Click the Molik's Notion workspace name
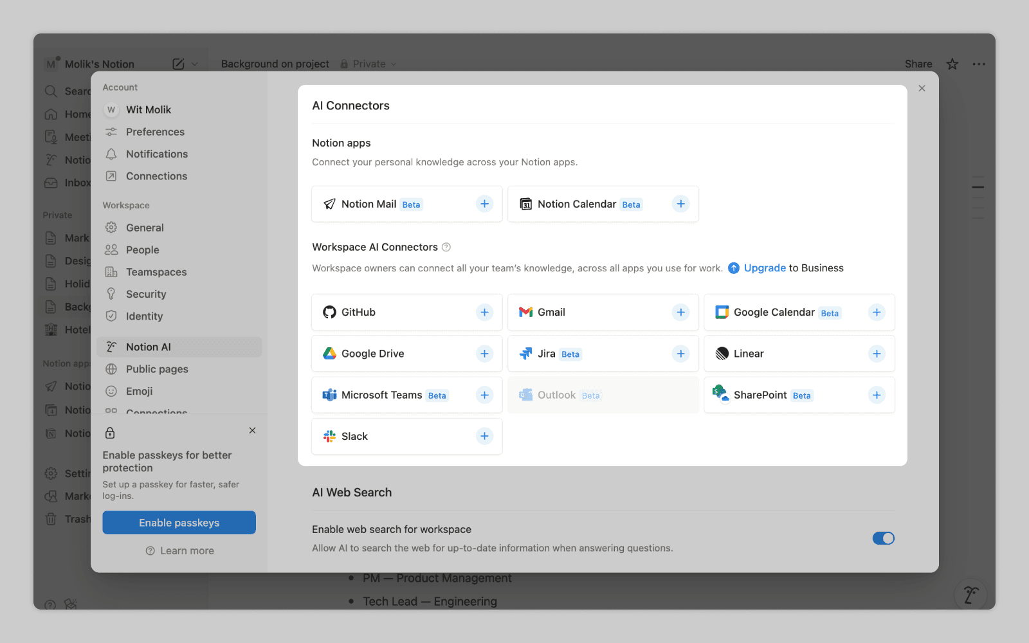Screen dimensions: 1029x643 pos(99,64)
